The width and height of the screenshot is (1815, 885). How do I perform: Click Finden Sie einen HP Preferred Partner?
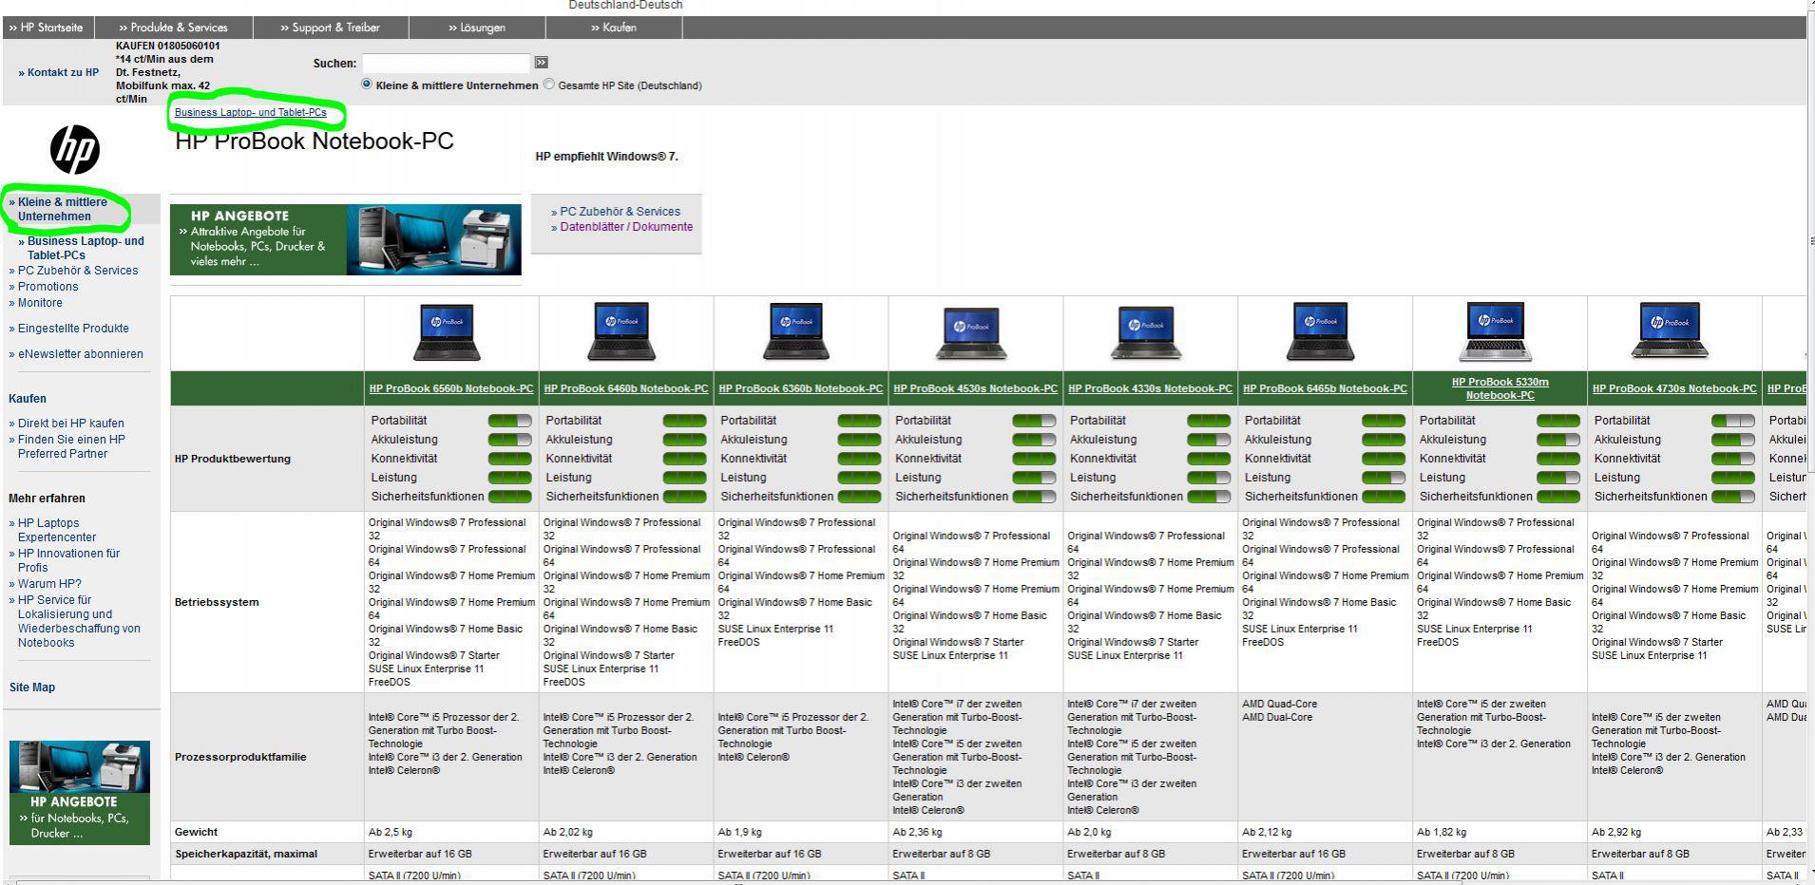click(x=67, y=446)
